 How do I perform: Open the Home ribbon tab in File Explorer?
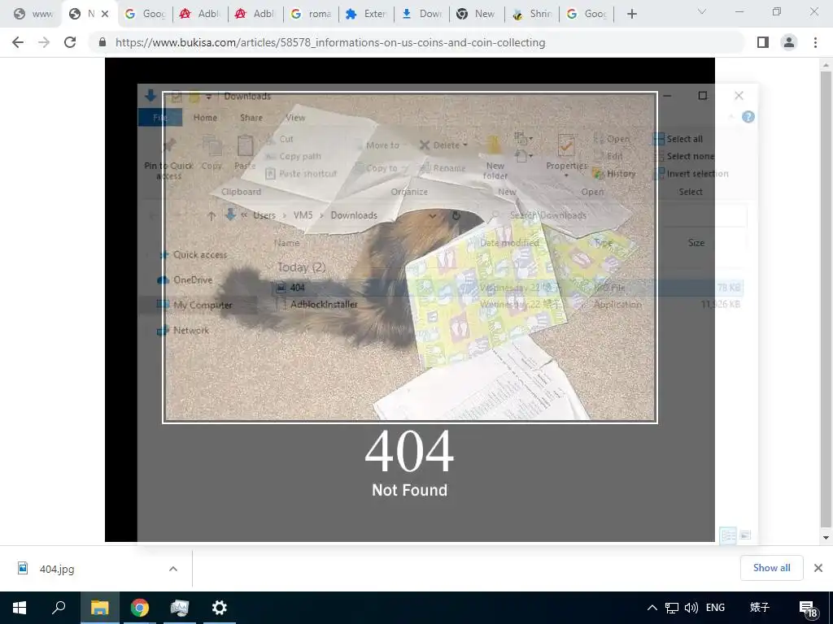(x=205, y=117)
